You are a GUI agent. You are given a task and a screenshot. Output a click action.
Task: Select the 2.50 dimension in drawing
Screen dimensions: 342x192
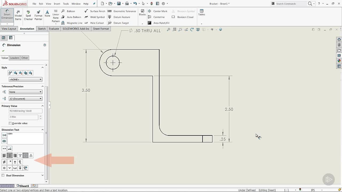(229, 109)
